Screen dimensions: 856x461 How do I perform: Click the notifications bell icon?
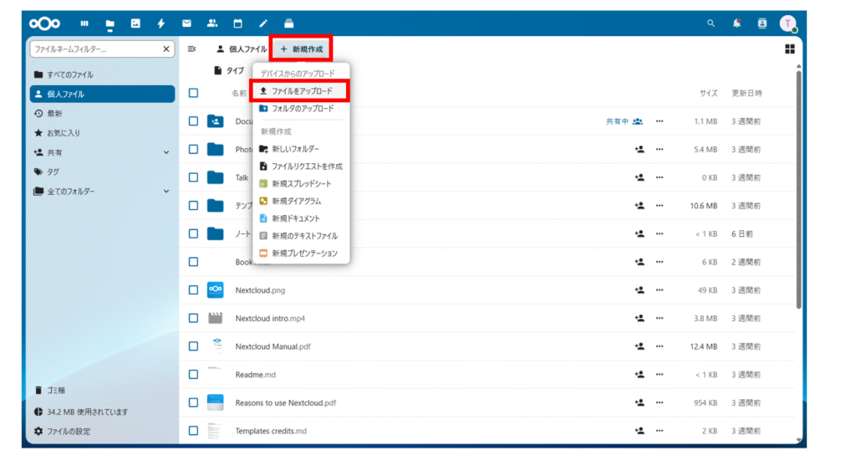pyautogui.click(x=736, y=23)
